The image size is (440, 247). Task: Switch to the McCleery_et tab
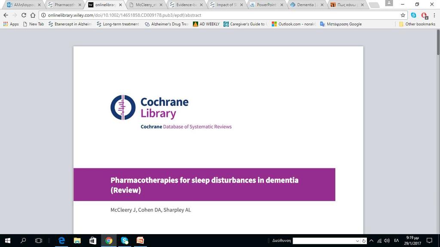coord(145,5)
